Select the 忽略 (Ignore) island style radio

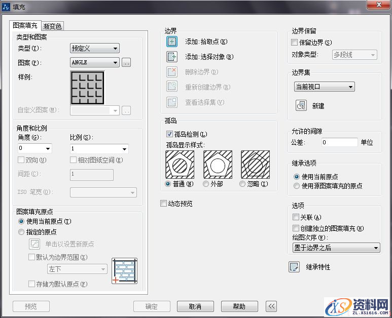pyautogui.click(x=242, y=184)
